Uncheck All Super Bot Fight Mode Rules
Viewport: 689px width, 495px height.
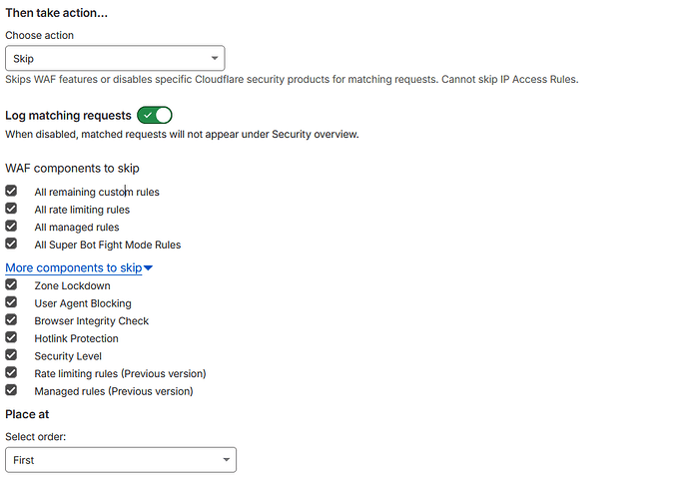pos(11,244)
